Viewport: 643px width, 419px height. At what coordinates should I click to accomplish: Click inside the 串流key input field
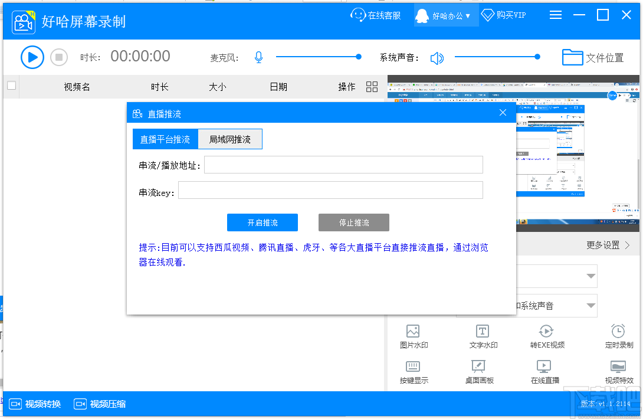point(330,190)
